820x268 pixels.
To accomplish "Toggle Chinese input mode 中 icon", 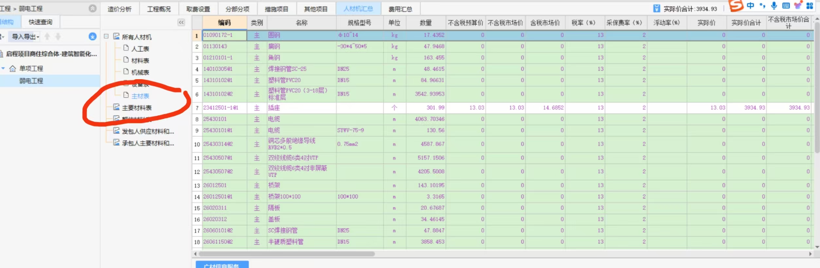I will click(750, 6).
